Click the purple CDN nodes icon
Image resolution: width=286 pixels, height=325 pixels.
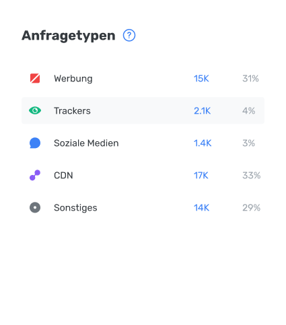click(x=35, y=175)
